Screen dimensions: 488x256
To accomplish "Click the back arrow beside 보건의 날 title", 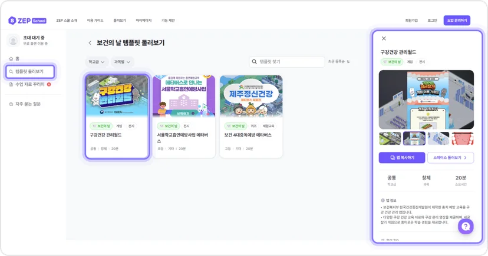I will [90, 43].
